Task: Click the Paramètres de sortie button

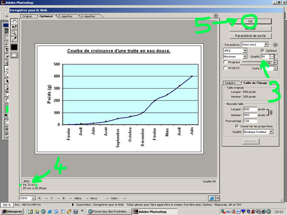Action: [x=250, y=36]
